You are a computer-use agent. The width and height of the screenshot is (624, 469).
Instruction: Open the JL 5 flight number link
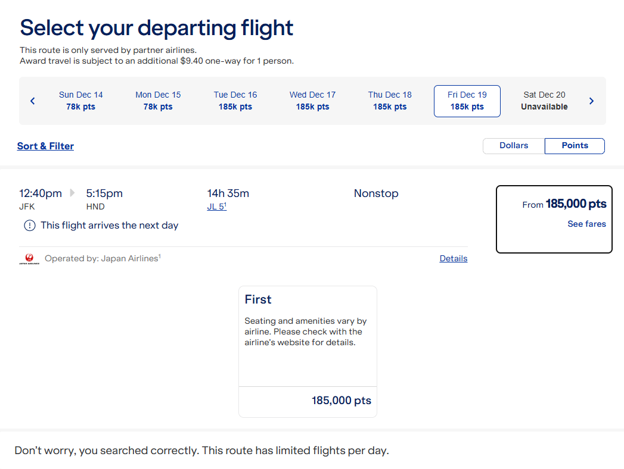(216, 207)
